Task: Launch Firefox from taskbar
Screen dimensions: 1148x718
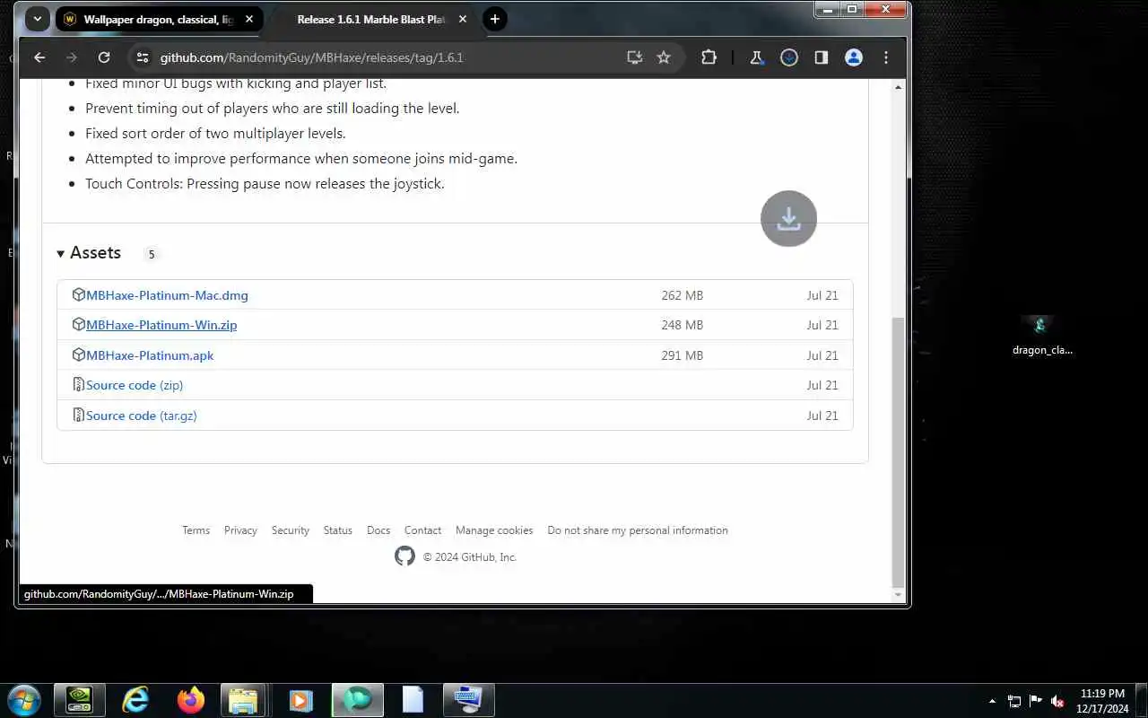Action: tap(190, 700)
